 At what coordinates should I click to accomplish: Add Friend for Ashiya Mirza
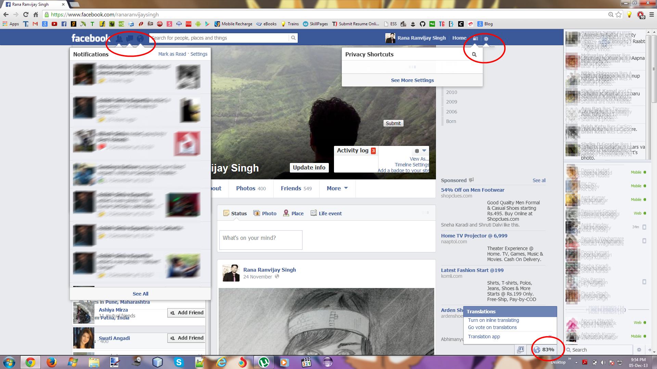[x=186, y=312]
